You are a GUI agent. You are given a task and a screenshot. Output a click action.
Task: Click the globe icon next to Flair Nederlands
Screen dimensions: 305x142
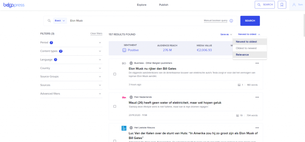[131, 97]
